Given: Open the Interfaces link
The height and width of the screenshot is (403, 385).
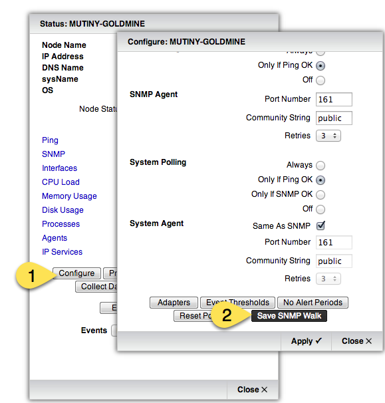Looking at the screenshot, I should click(59, 168).
